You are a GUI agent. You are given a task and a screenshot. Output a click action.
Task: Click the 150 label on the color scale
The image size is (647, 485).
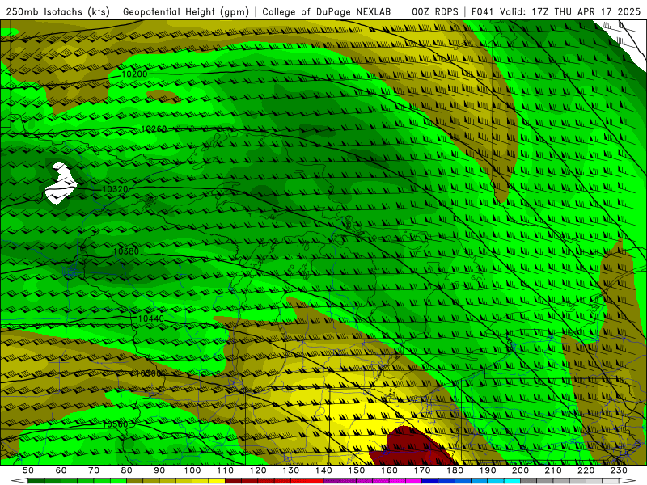[x=357, y=470]
